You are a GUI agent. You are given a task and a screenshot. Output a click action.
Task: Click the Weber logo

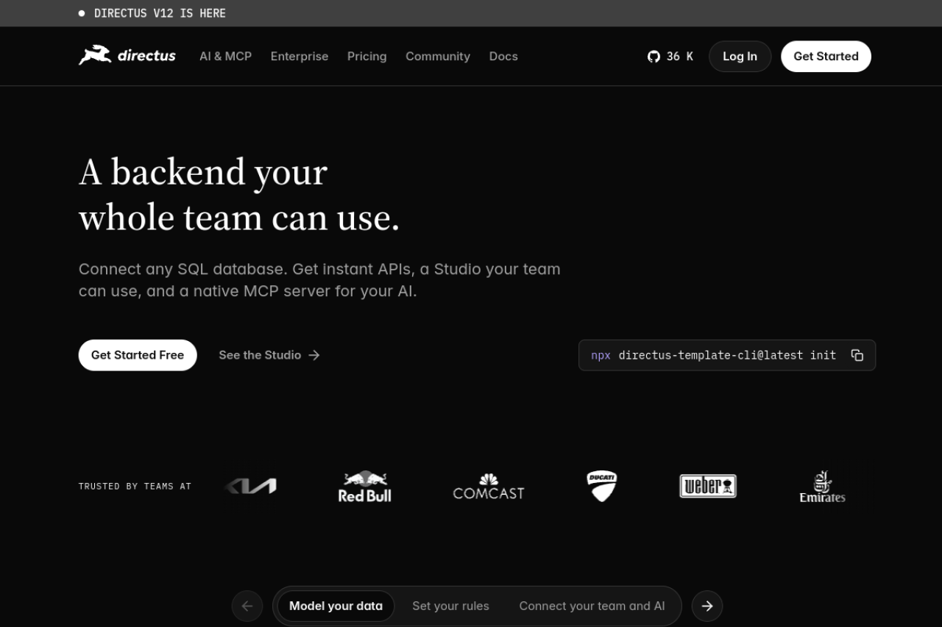[708, 486]
